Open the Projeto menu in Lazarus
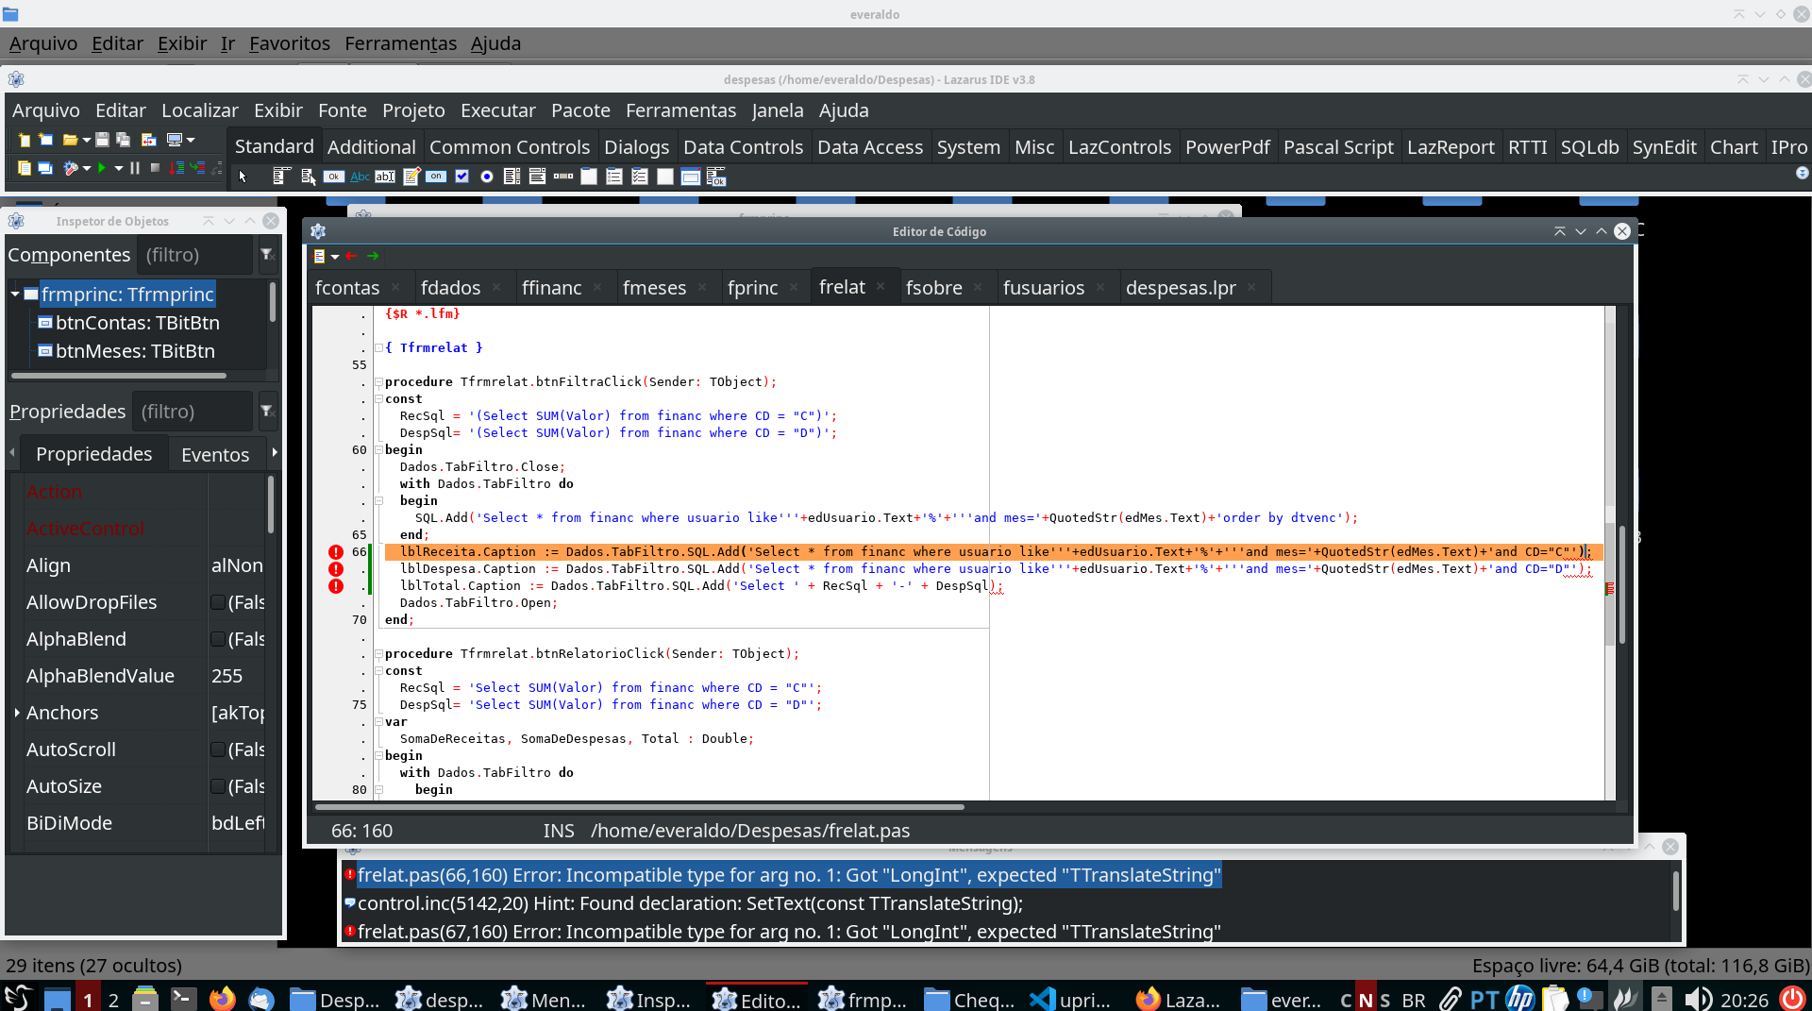Viewport: 1812px width, 1011px height. 412,110
